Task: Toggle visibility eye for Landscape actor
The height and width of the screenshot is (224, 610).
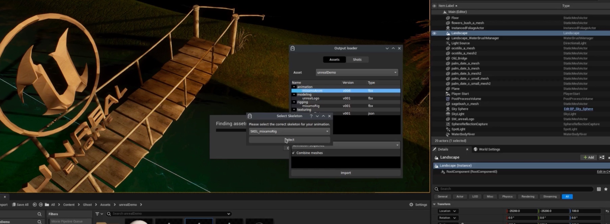Action: tap(434, 33)
